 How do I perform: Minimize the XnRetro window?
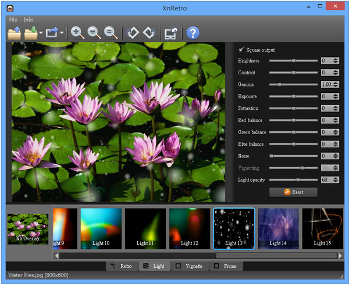(308, 6)
